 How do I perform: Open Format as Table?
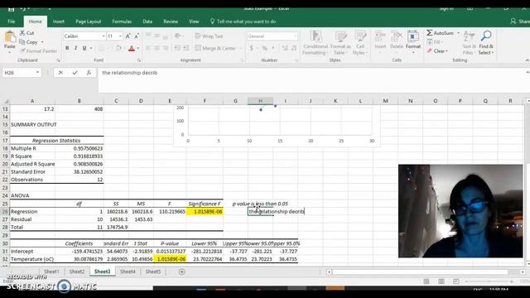coord(340,43)
